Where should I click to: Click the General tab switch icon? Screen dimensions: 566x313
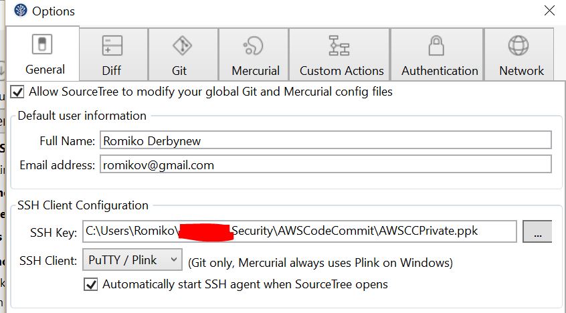[x=42, y=45]
